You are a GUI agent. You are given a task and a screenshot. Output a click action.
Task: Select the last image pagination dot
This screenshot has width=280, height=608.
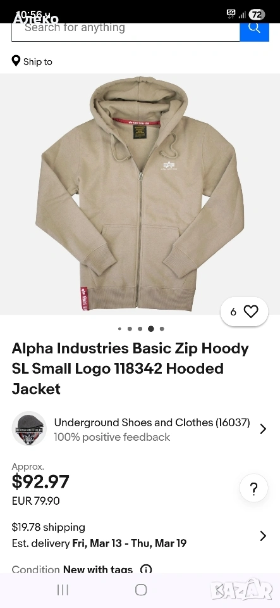pos(162,329)
